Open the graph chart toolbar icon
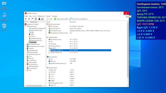 click(x=43, y=19)
